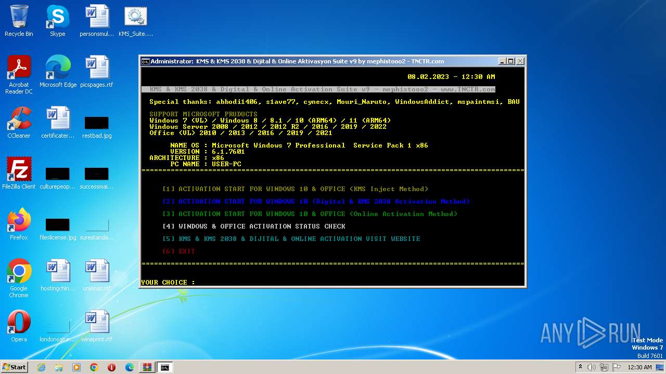Click option [5] Visit Website line
This screenshot has width=666, height=374.
291,239
